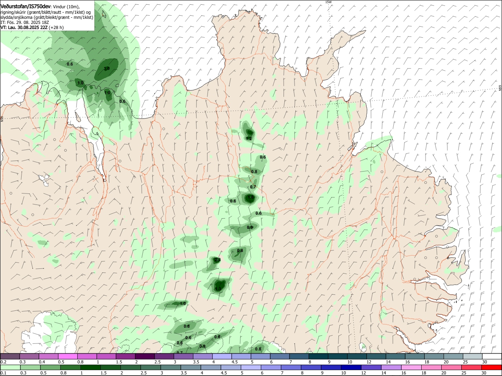Click the Veðurstofan/IS750dev title text
502x376 pixels.
(x=25, y=6)
